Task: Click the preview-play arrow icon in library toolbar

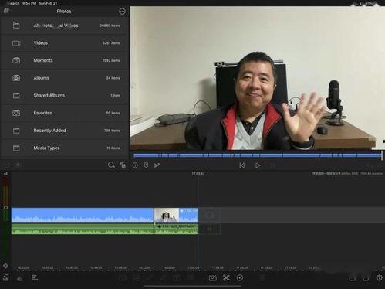Action: coord(157,165)
